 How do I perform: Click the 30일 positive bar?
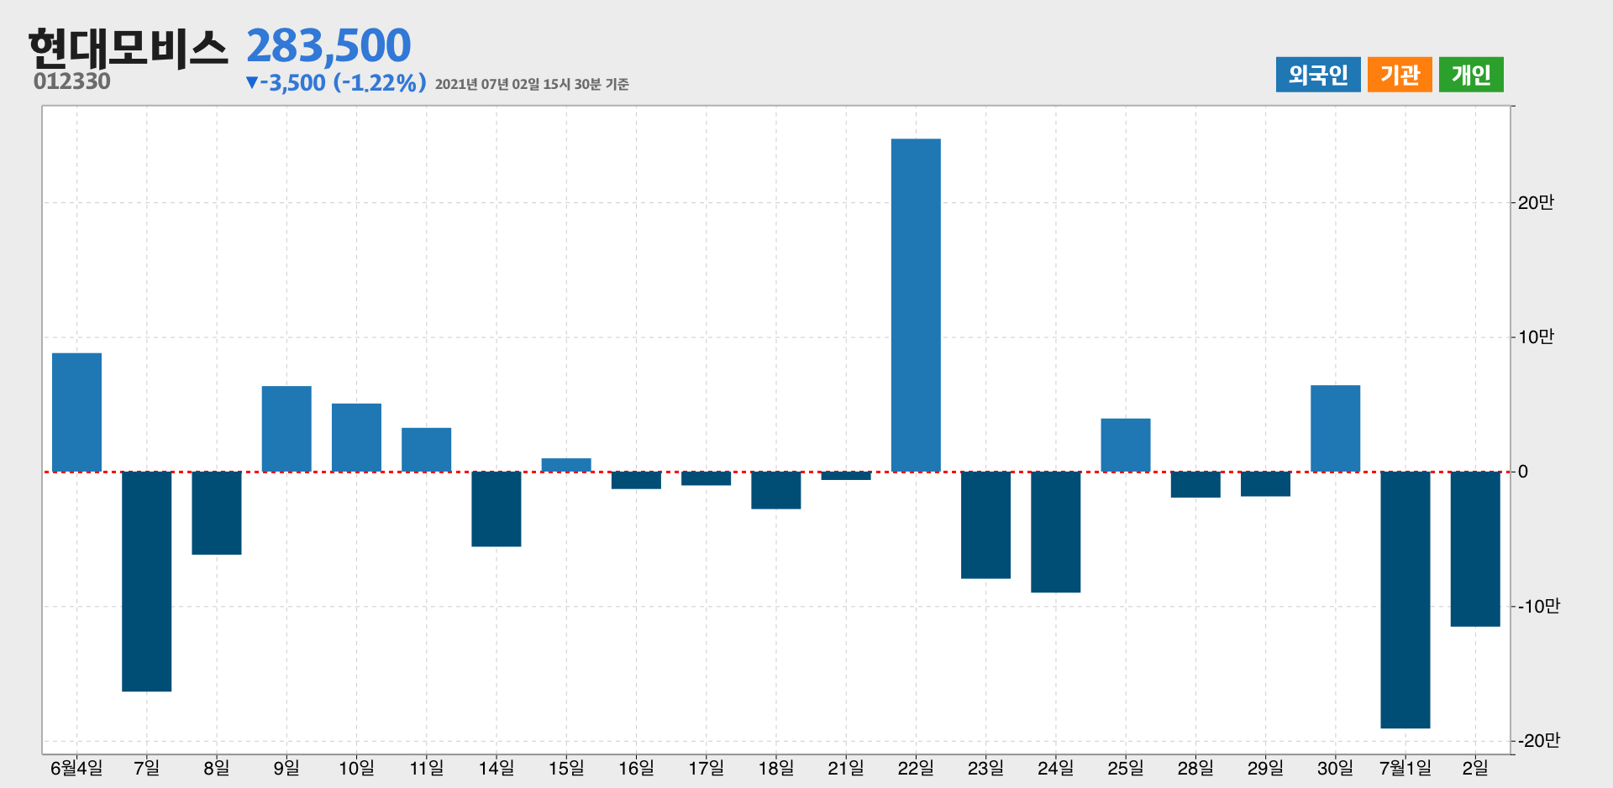(x=1336, y=428)
